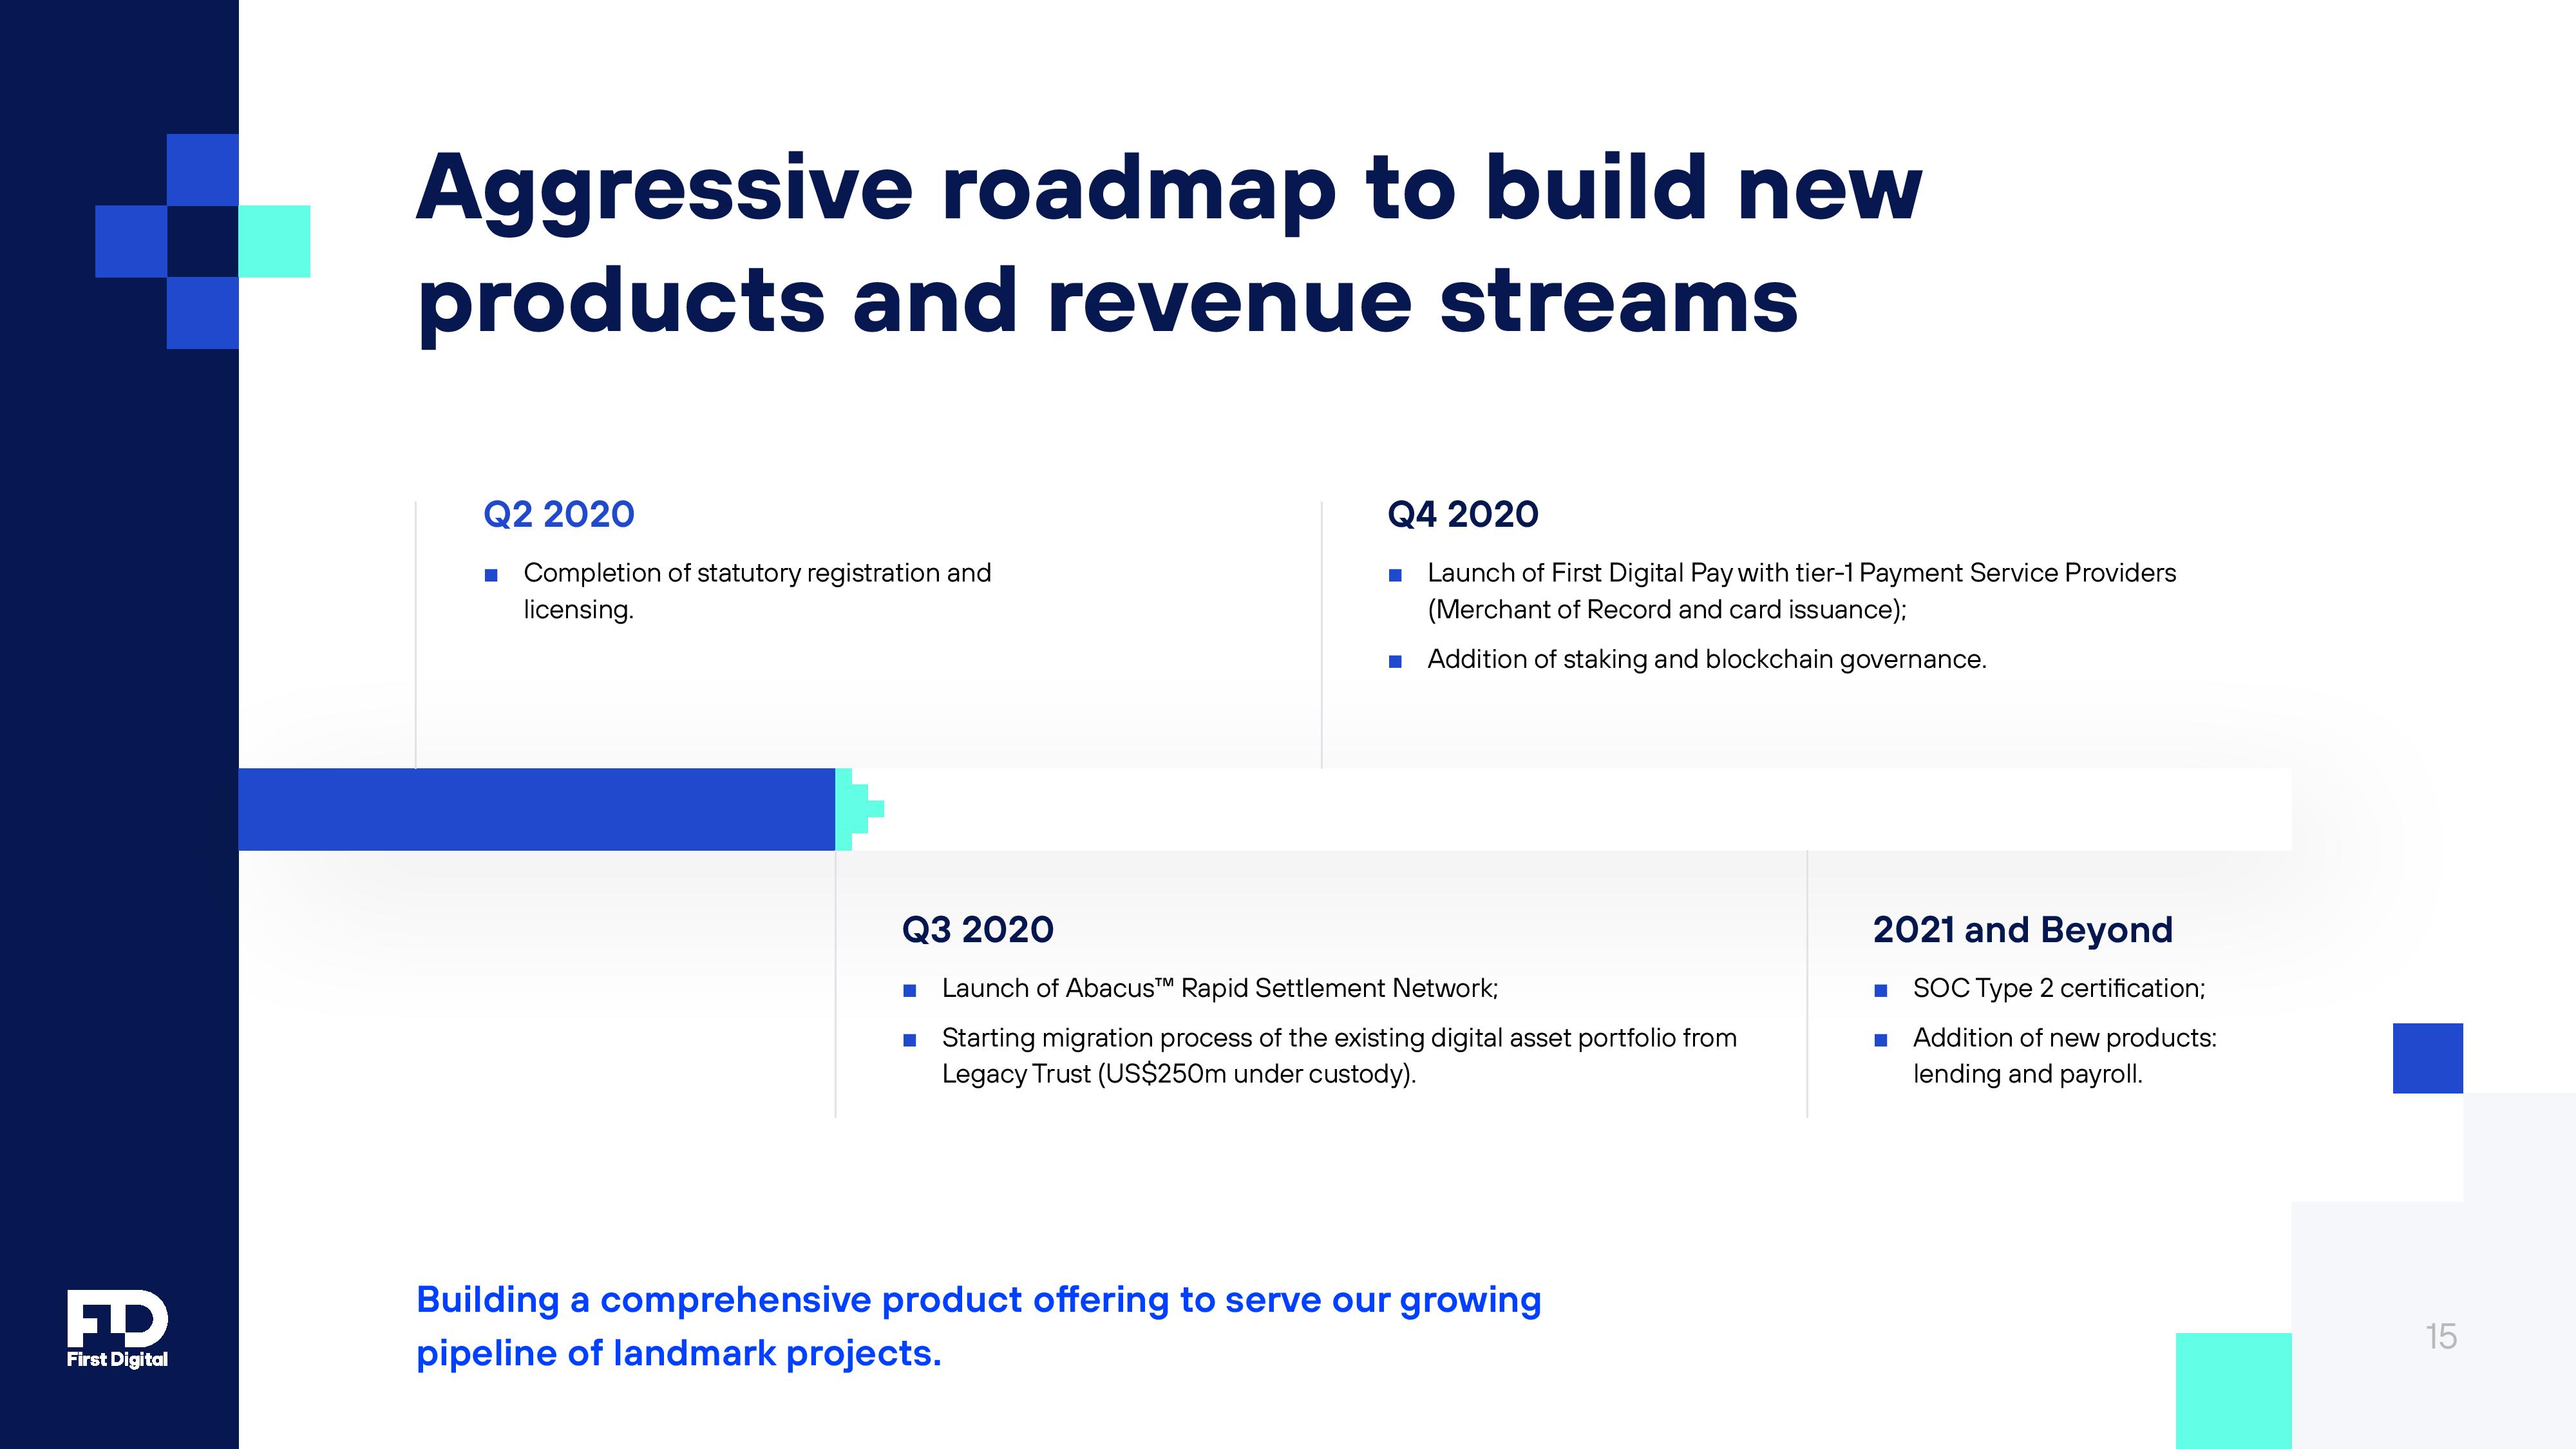The image size is (2576, 1449).
Task: Click the lending and payroll bullet text
Action: [x=2064, y=1056]
